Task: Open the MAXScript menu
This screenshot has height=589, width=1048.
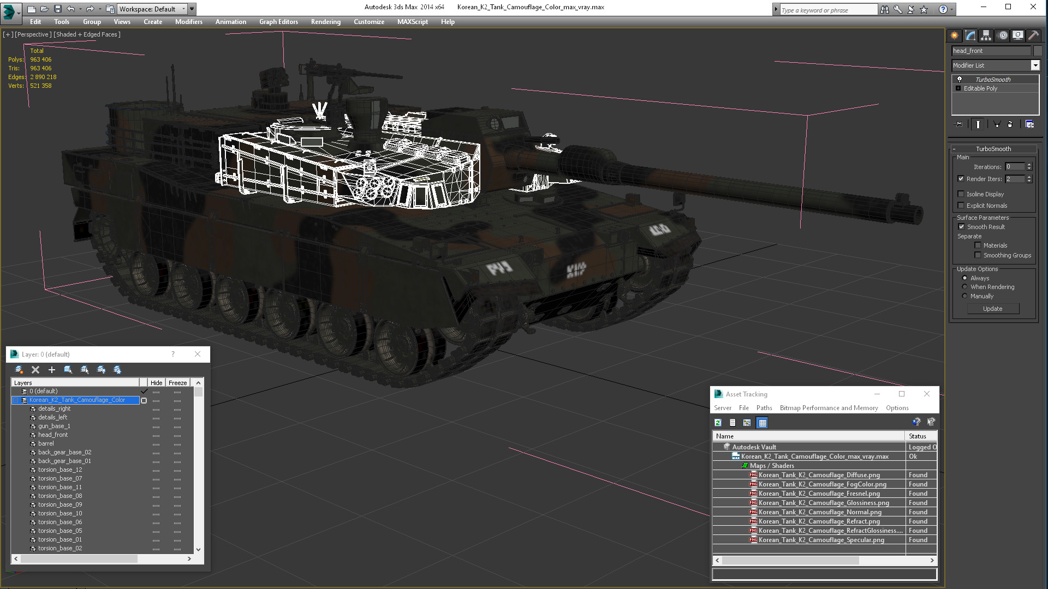Action: [x=413, y=22]
